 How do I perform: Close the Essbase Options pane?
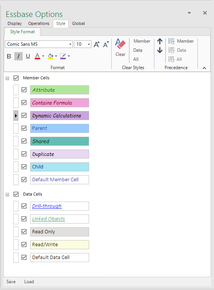point(205,13)
